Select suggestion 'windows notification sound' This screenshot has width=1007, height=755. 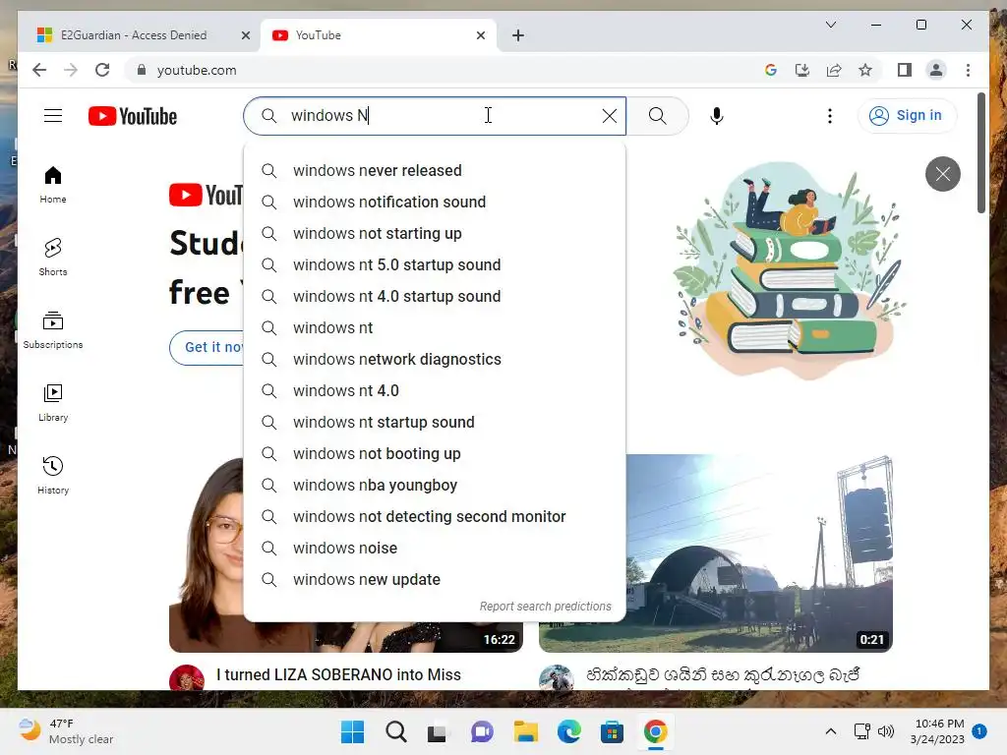tap(435, 203)
